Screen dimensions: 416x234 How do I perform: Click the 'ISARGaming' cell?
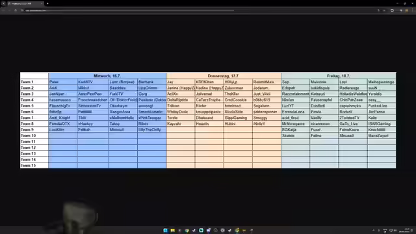(x=382, y=123)
